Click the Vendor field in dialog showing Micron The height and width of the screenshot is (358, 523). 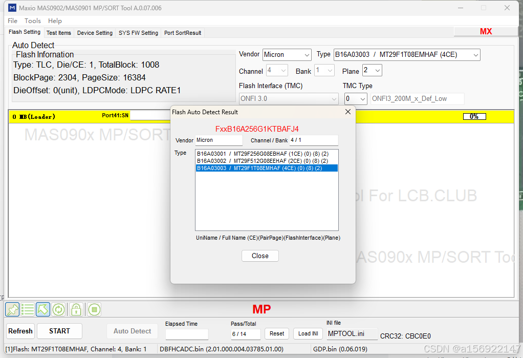pos(219,140)
